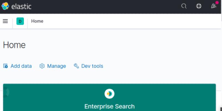Click the partial circular graphic at card's left edge
The image size is (222, 111).
(7, 92)
